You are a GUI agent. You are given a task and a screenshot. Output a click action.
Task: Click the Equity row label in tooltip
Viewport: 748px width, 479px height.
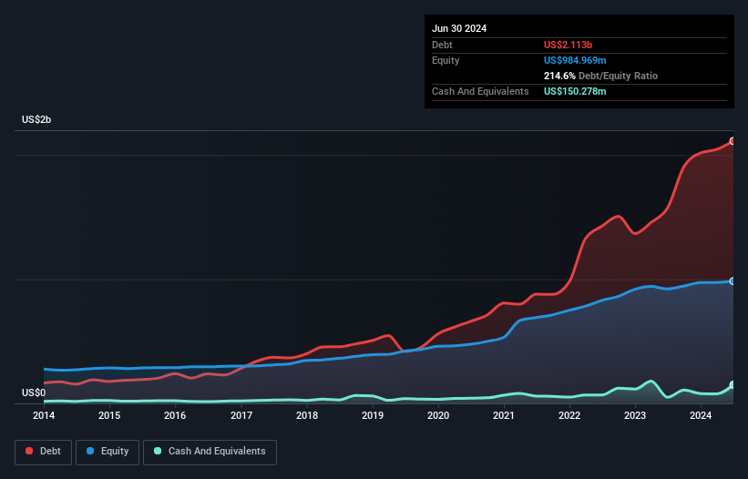pos(446,60)
